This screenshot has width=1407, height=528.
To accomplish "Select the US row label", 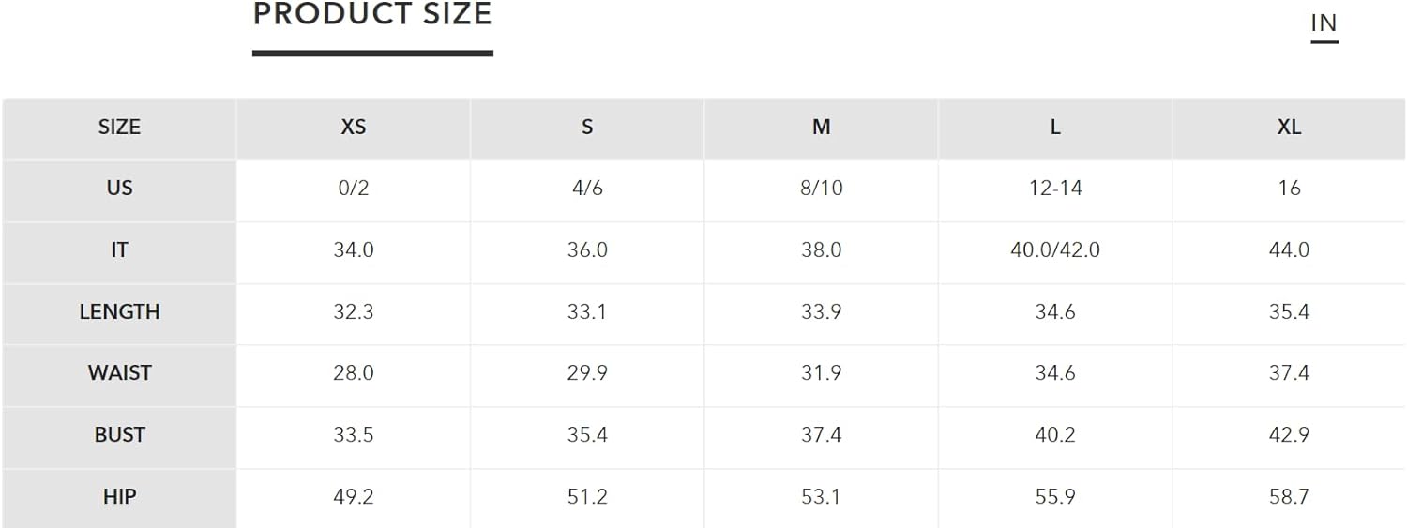I will click(x=119, y=189).
